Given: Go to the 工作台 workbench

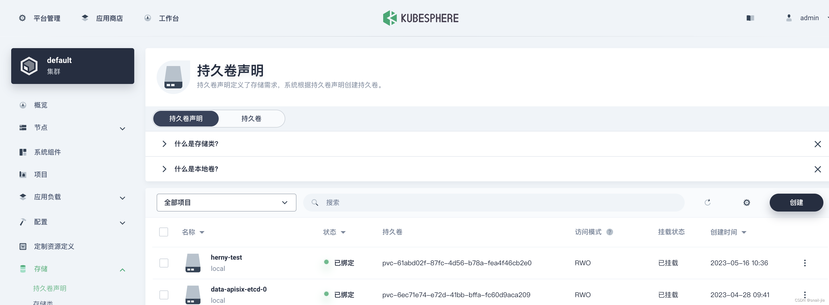Looking at the screenshot, I should (162, 18).
